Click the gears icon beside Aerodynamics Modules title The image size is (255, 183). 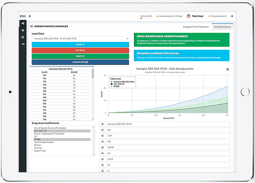pos(32,26)
